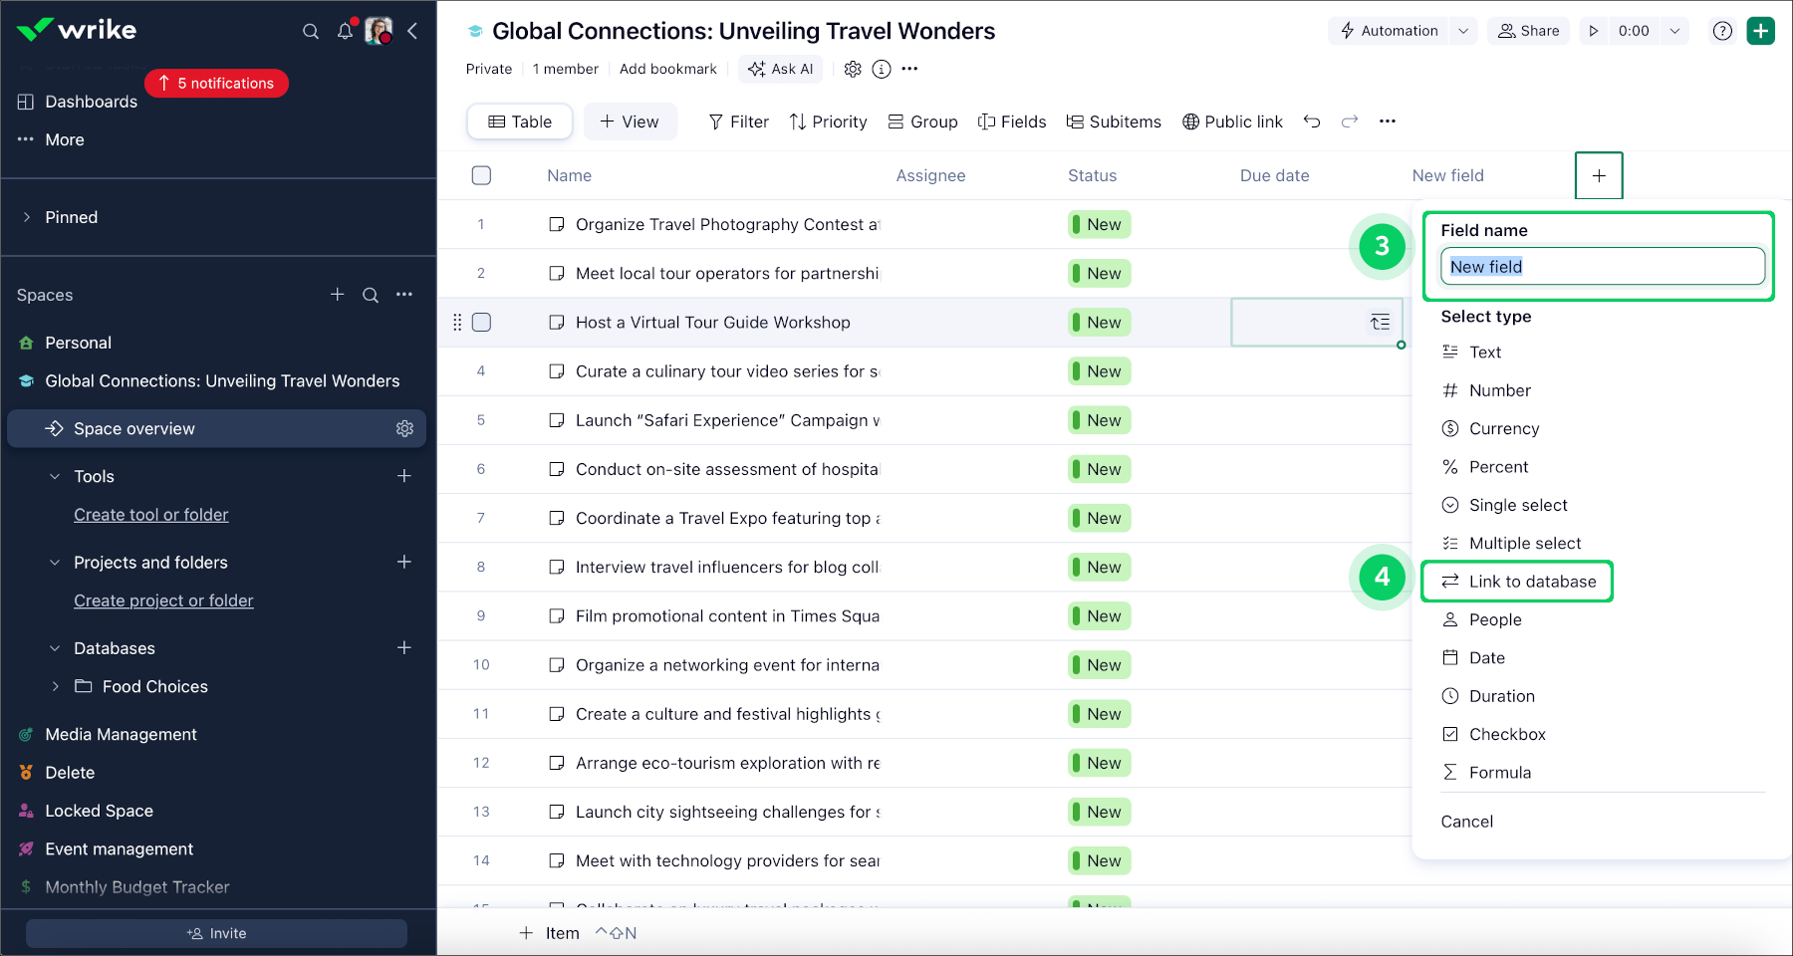Click the green plus create button
1793x956 pixels.
tap(1761, 31)
